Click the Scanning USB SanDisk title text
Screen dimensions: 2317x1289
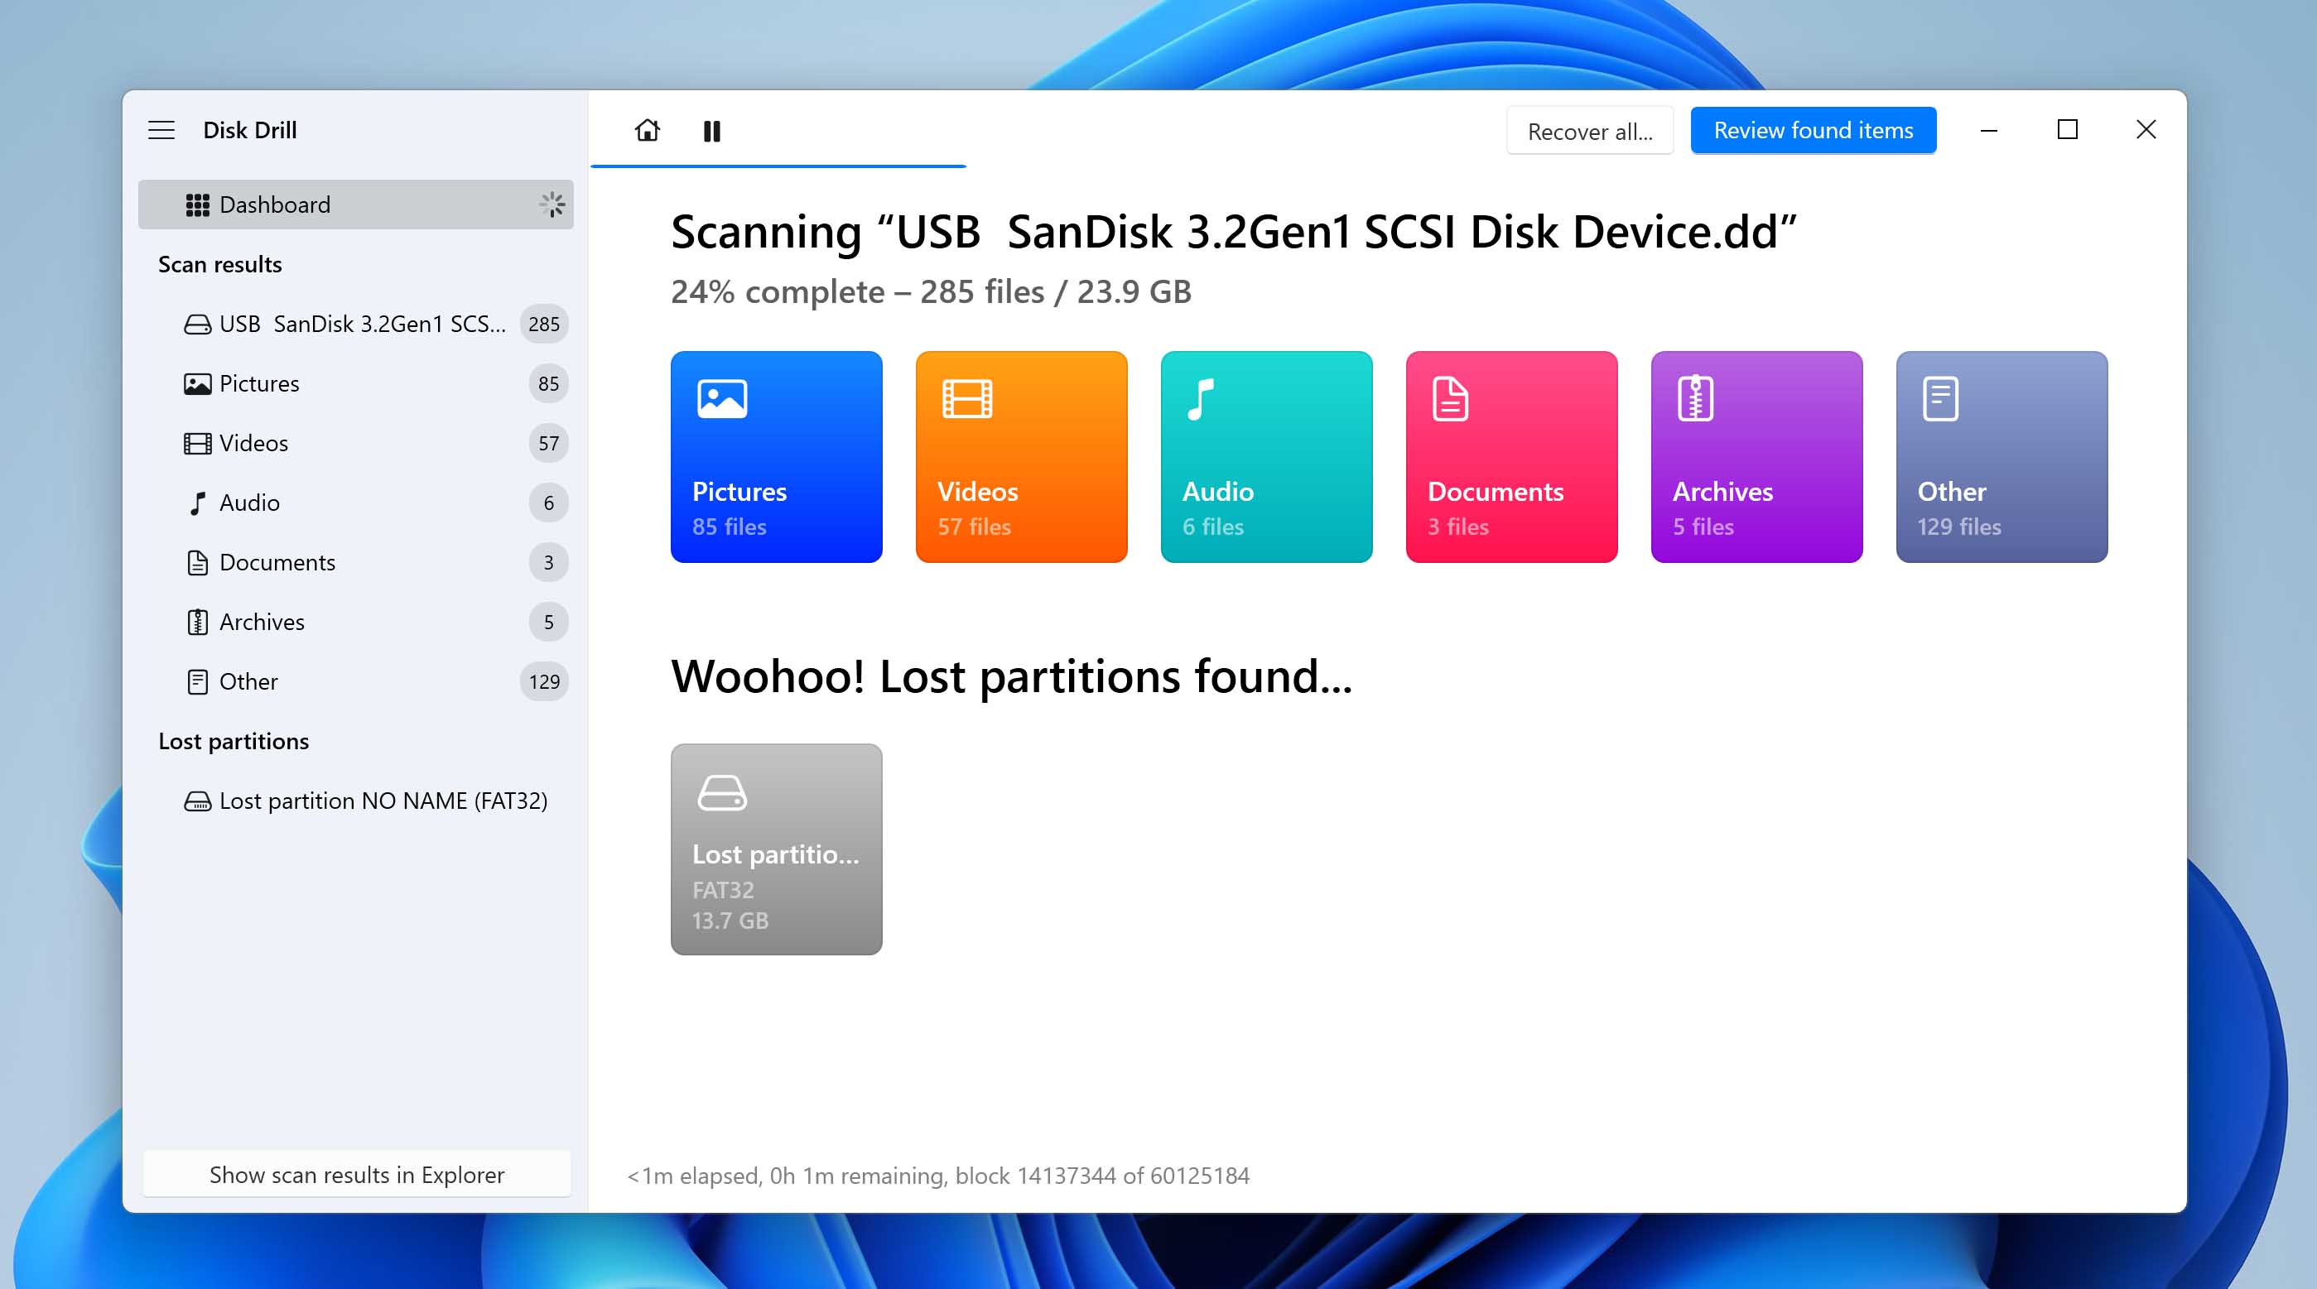coord(1233,232)
